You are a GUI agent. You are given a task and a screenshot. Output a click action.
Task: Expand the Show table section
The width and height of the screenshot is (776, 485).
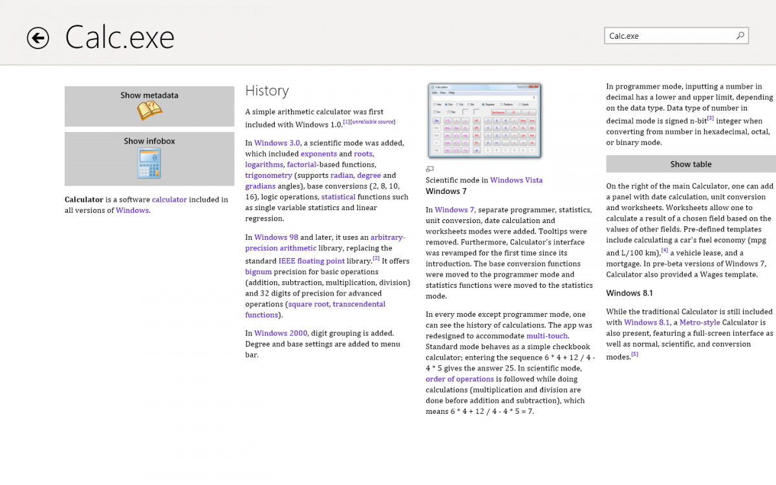click(691, 164)
